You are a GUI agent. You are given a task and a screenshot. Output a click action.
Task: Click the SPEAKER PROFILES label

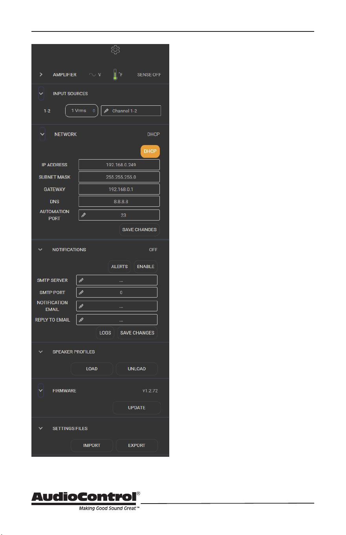73,352
